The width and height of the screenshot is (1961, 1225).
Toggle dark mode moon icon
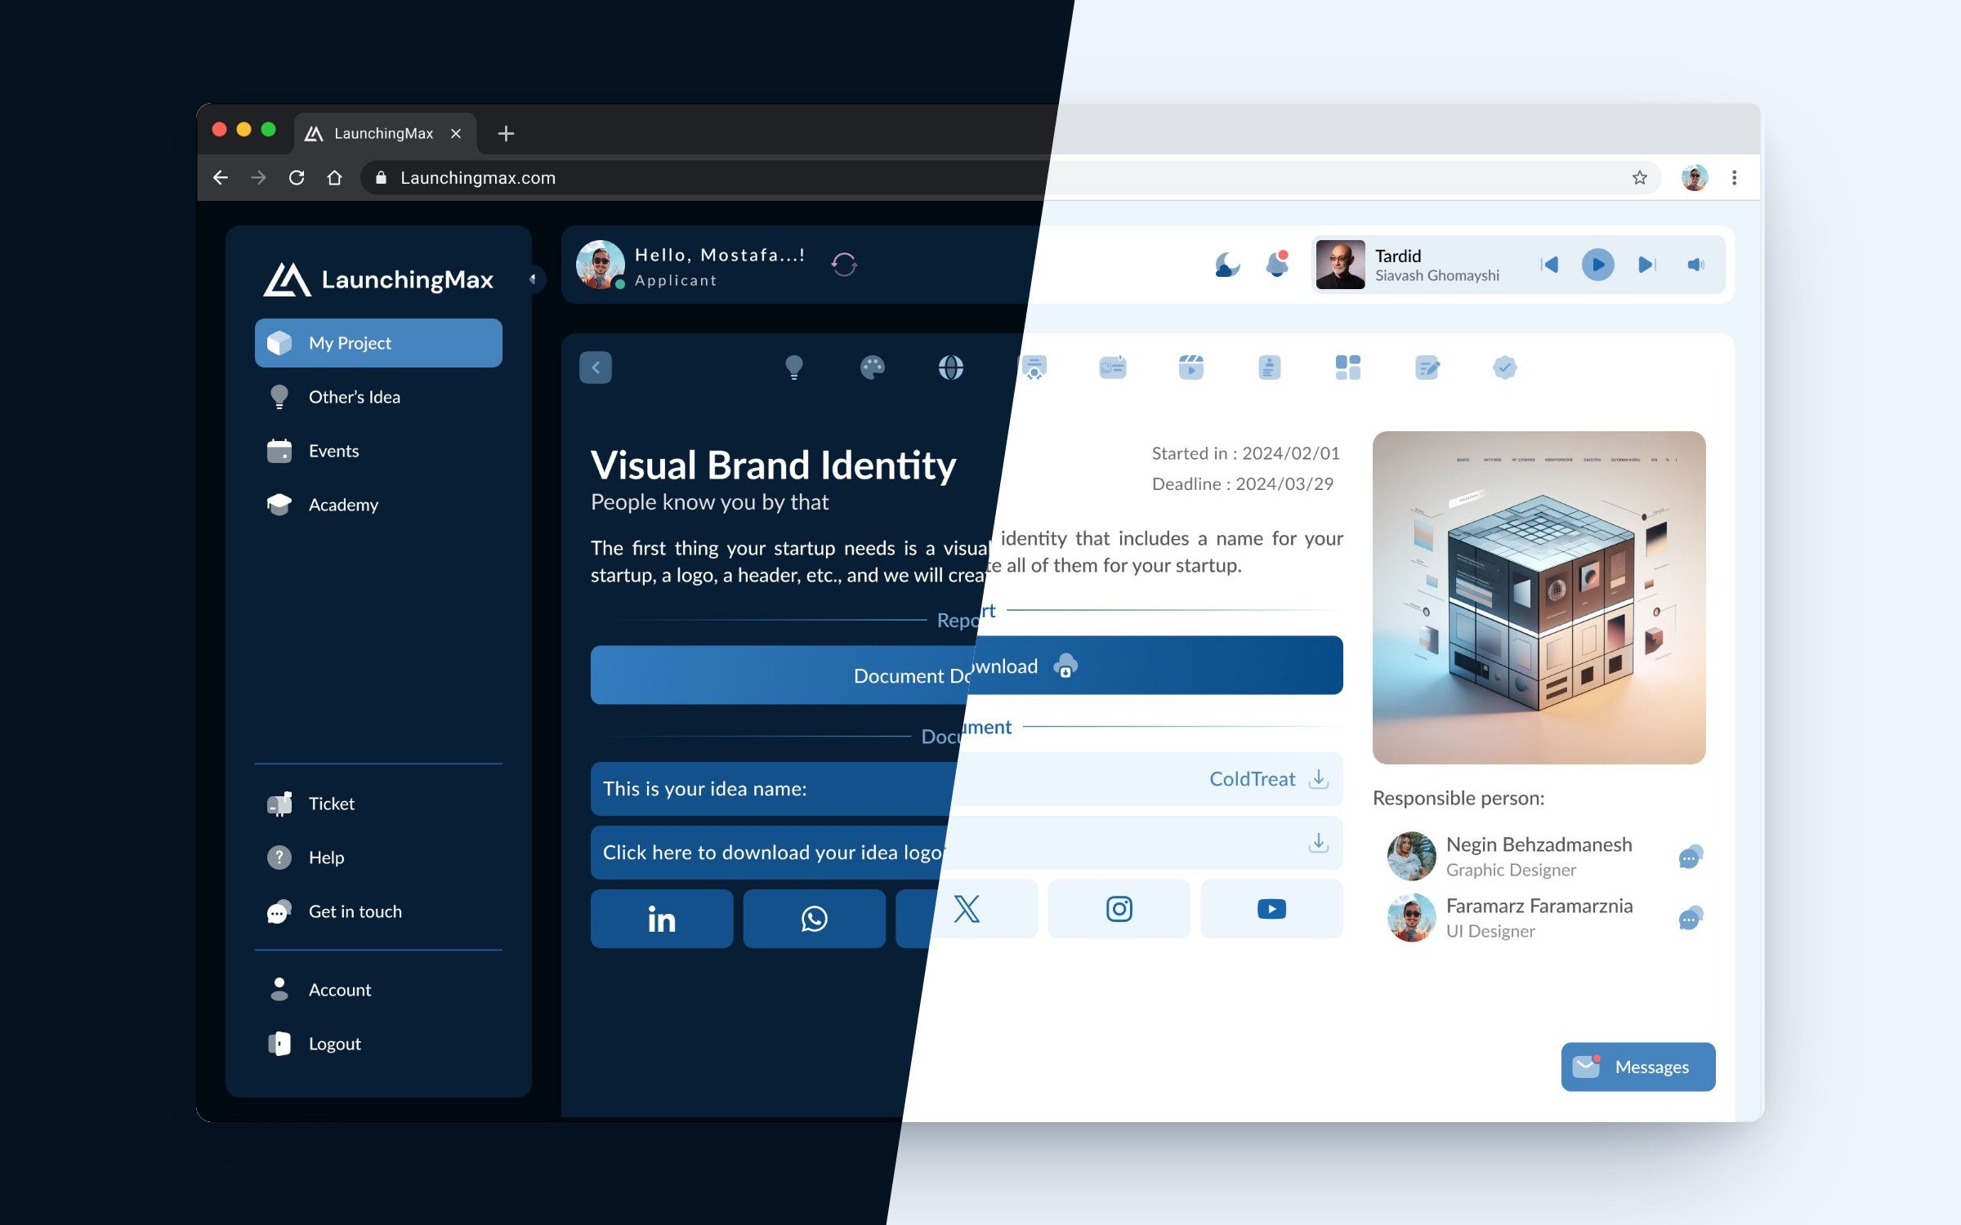click(1226, 265)
